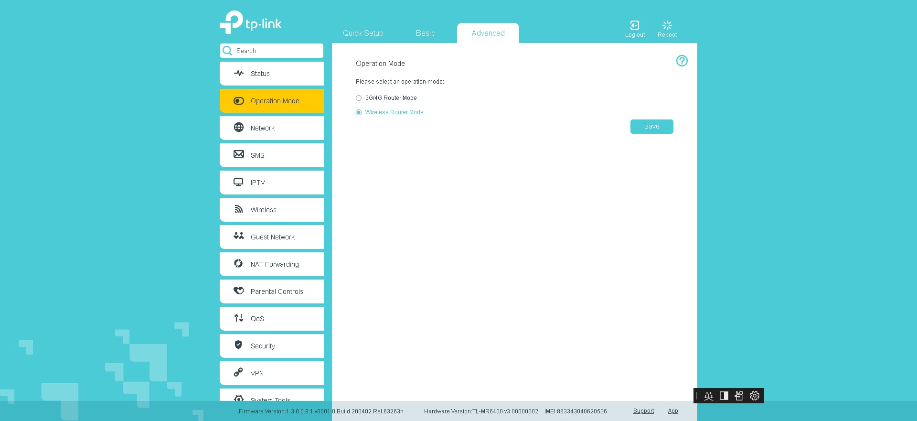
Task: Click the NAT Forwarding arrows icon
Action: pyautogui.click(x=238, y=263)
